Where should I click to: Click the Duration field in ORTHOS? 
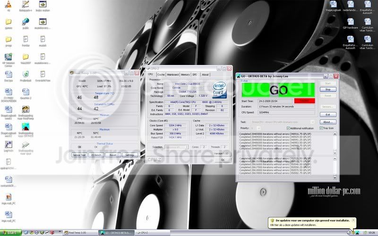[286, 107]
